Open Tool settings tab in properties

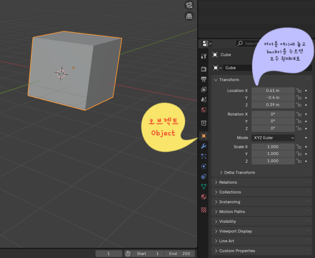click(204, 56)
